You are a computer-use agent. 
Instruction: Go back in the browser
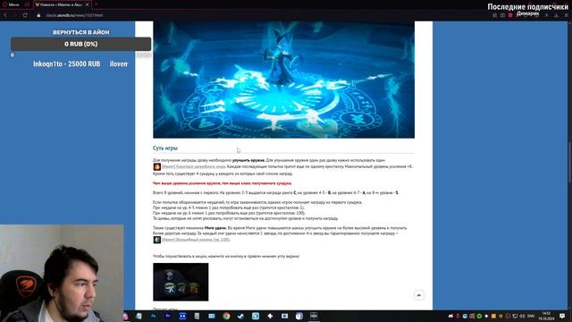(5, 15)
